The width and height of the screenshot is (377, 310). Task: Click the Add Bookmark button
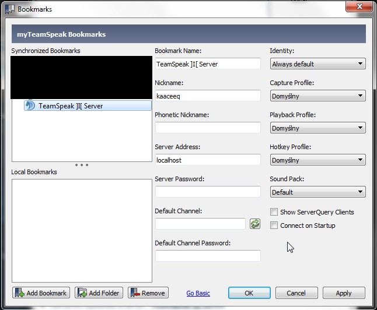click(x=41, y=293)
